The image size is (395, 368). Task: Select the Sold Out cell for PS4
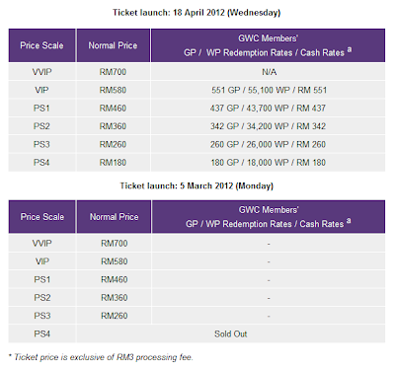coord(230,333)
